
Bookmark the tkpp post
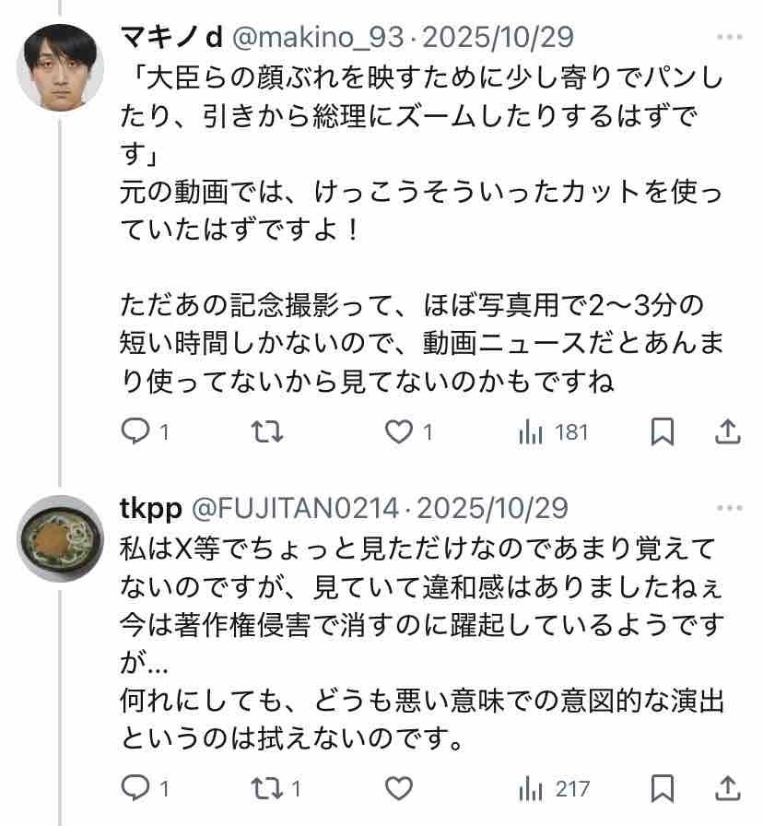[663, 788]
